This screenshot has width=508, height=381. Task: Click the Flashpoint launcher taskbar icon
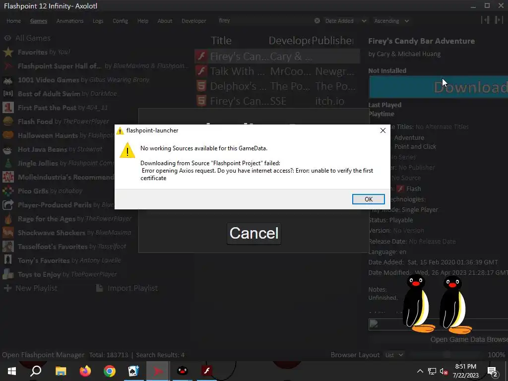click(158, 371)
